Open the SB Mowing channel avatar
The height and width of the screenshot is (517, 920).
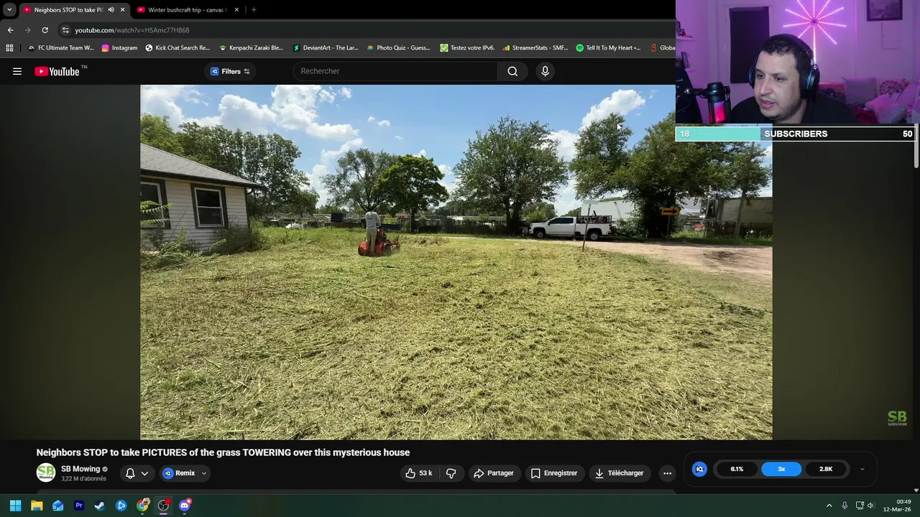tap(46, 472)
